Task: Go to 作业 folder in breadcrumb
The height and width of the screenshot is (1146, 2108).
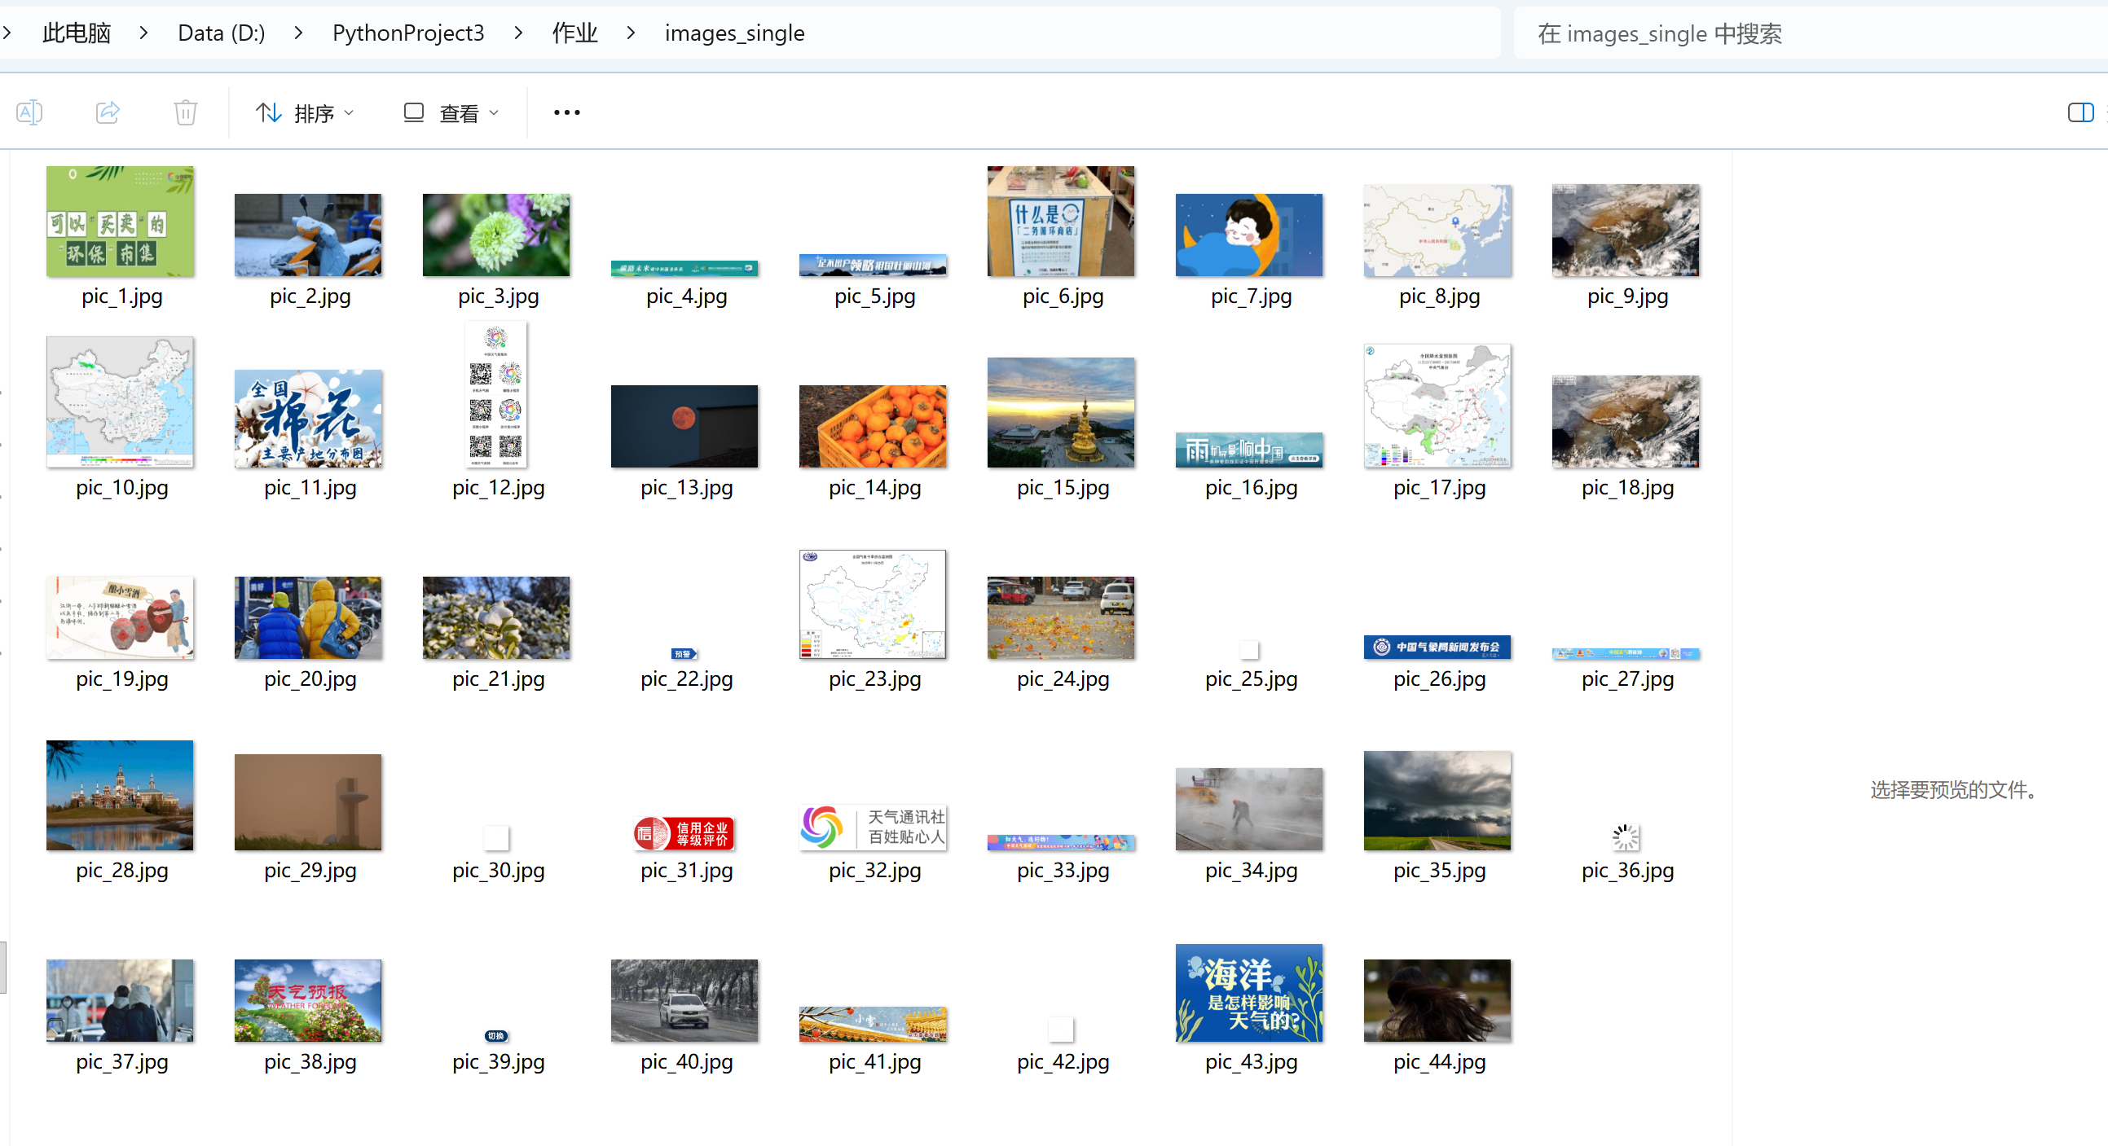Action: point(574,33)
